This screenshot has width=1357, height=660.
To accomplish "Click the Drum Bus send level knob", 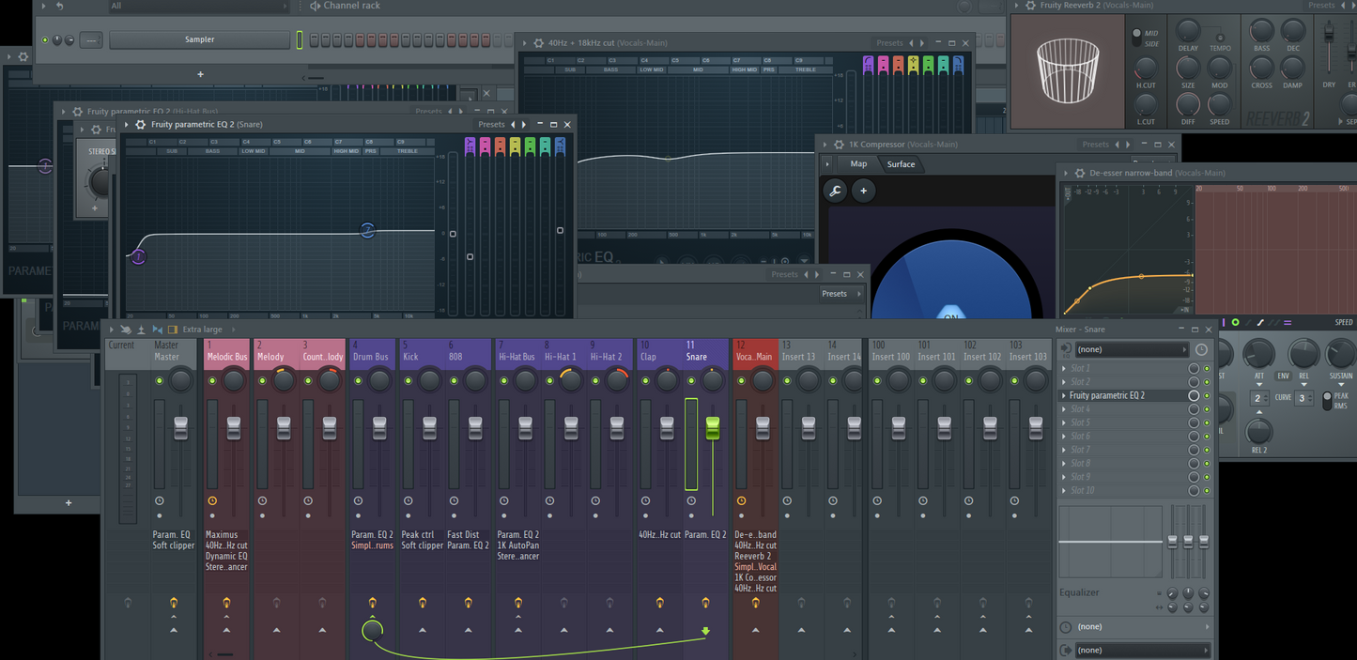I will coord(373,631).
